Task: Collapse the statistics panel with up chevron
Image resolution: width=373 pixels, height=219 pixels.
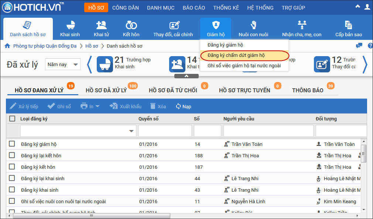Action: [186, 76]
